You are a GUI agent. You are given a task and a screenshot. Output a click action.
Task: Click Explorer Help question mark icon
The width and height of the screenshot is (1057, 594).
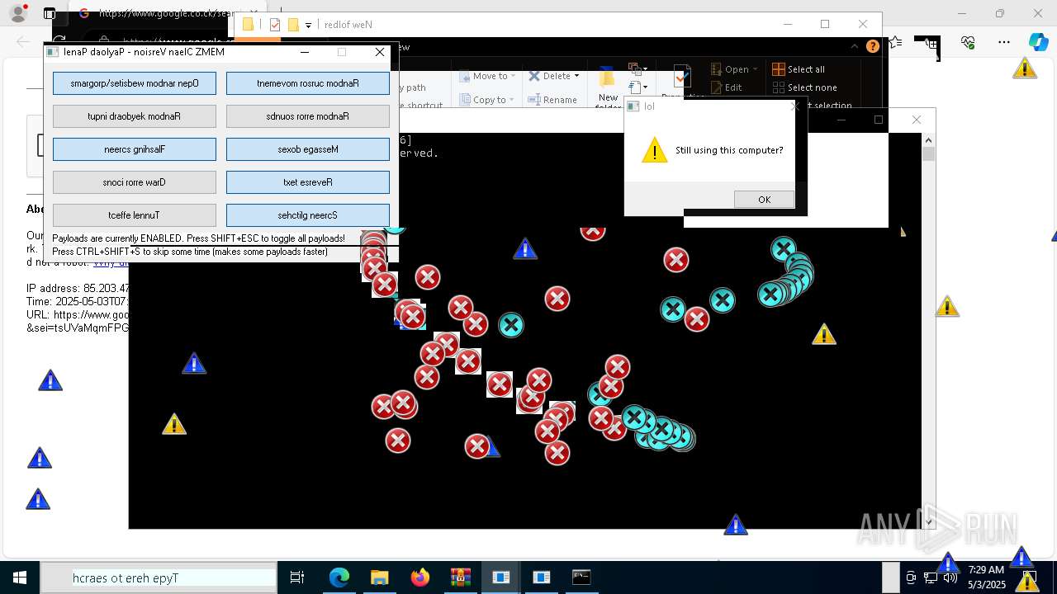(873, 46)
